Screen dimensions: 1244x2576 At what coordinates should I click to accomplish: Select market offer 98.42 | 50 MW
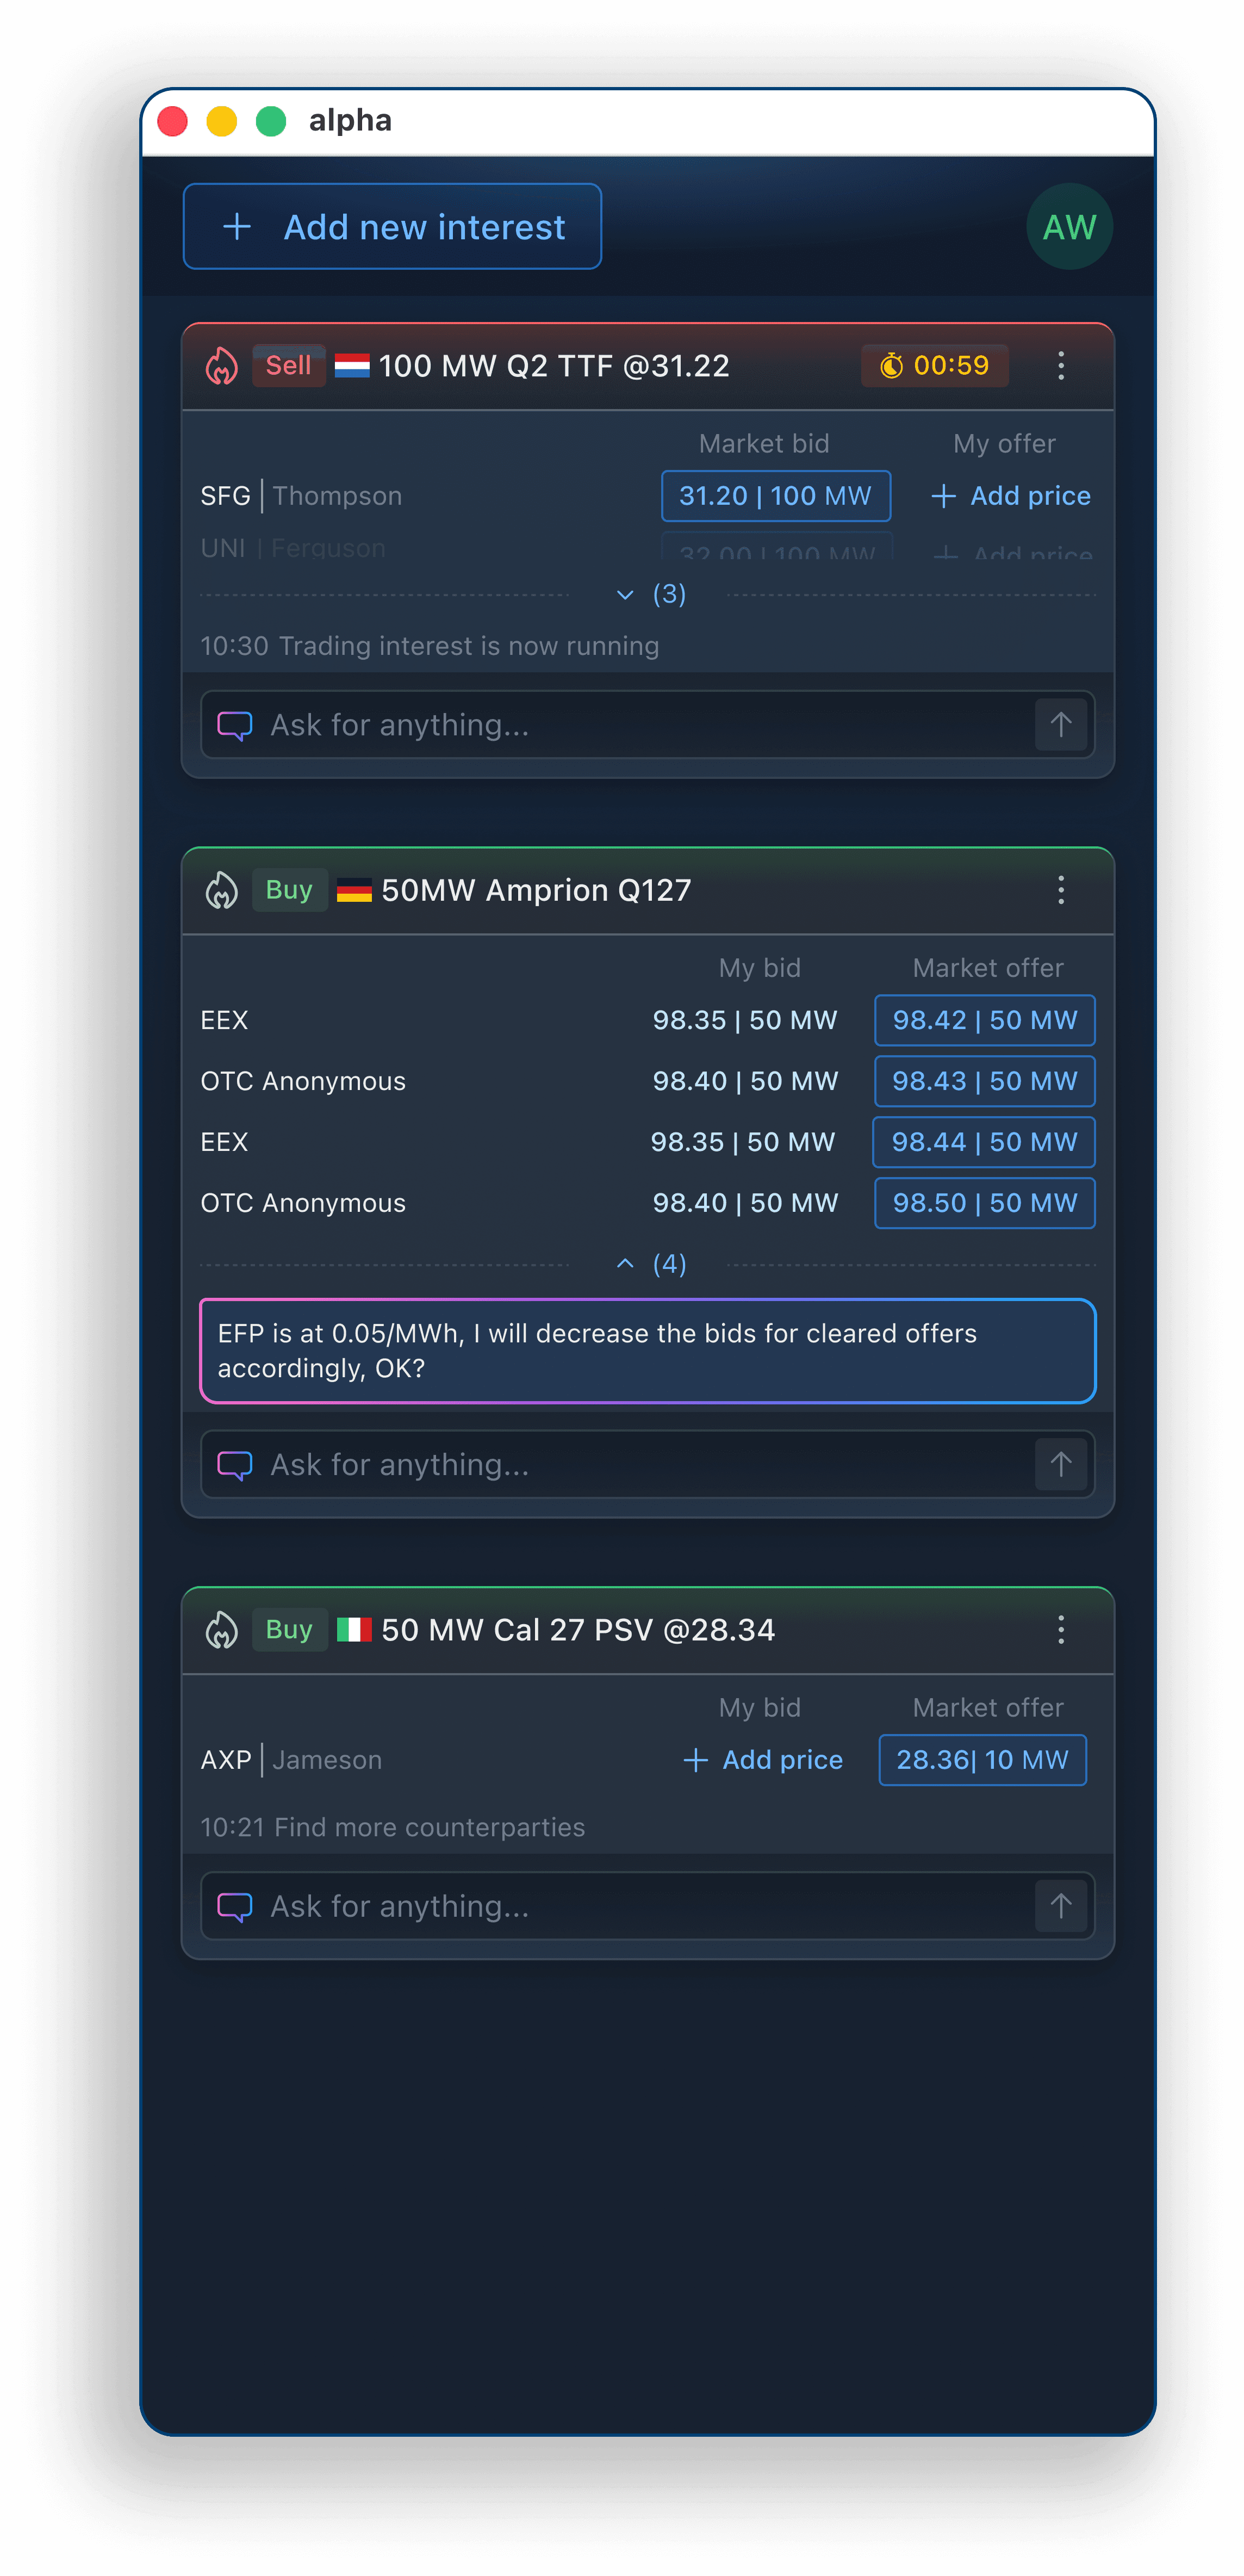click(984, 1020)
